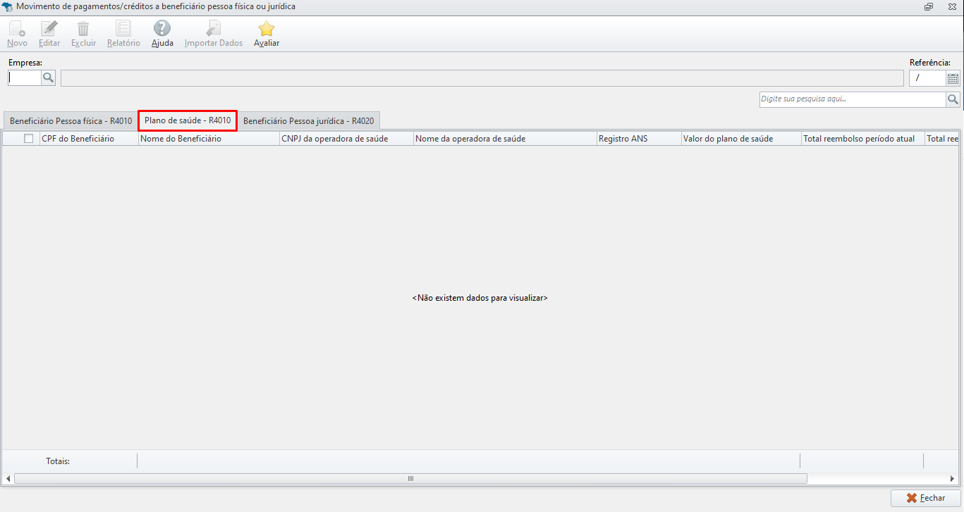Viewport: 964px width, 512px height.
Task: Click the scroll left arrow of grid
Action: 8,479
